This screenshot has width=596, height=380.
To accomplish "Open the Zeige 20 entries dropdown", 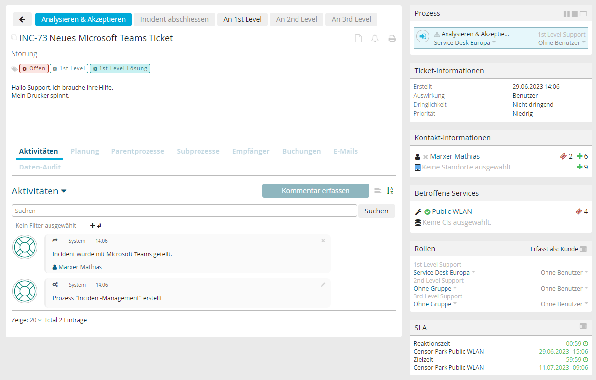I will (x=35, y=320).
